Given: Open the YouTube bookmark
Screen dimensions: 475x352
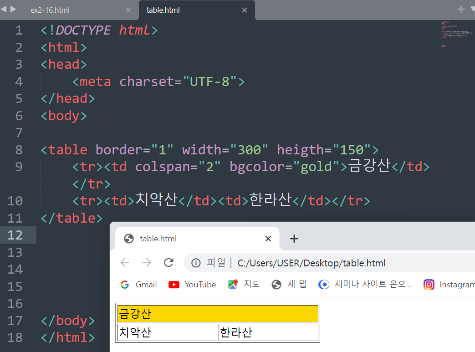Looking at the screenshot, I should (192, 285).
